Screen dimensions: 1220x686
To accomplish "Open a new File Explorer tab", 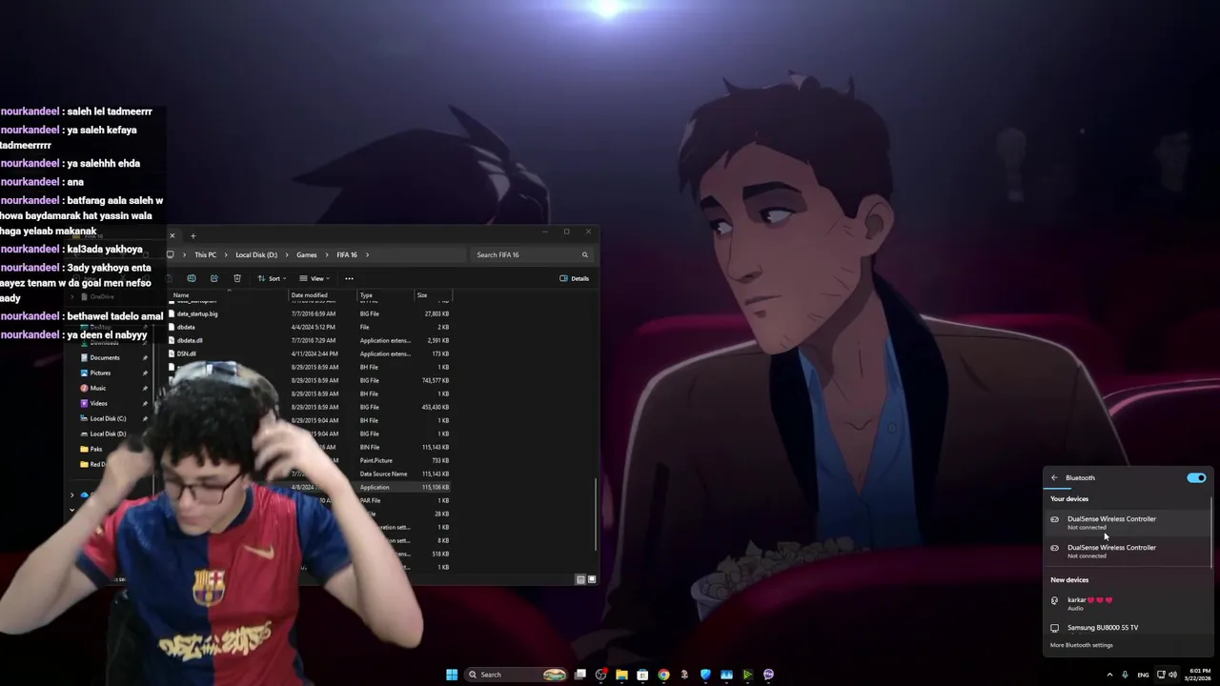I will click(193, 235).
